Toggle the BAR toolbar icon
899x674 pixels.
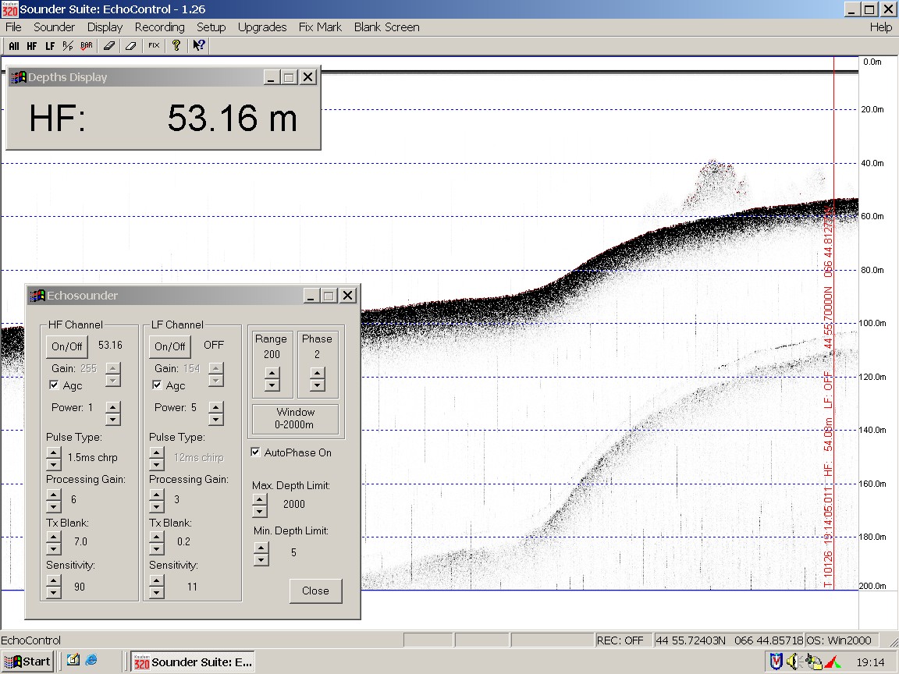(86, 46)
